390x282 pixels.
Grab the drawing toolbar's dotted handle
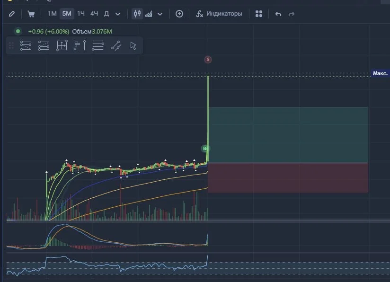point(11,45)
